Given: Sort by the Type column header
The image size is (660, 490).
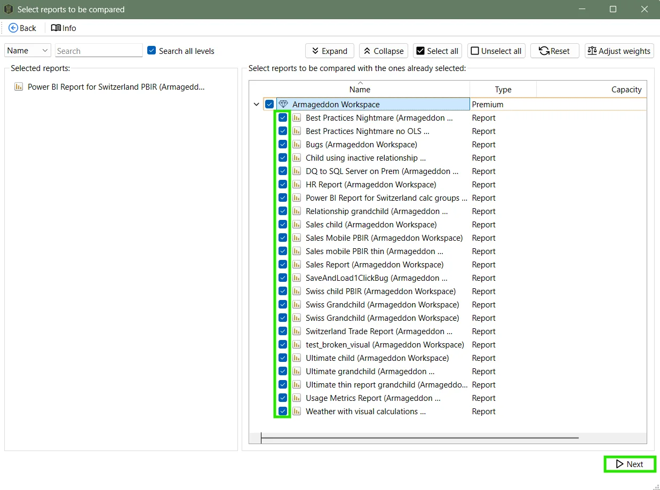Looking at the screenshot, I should pyautogui.click(x=503, y=89).
